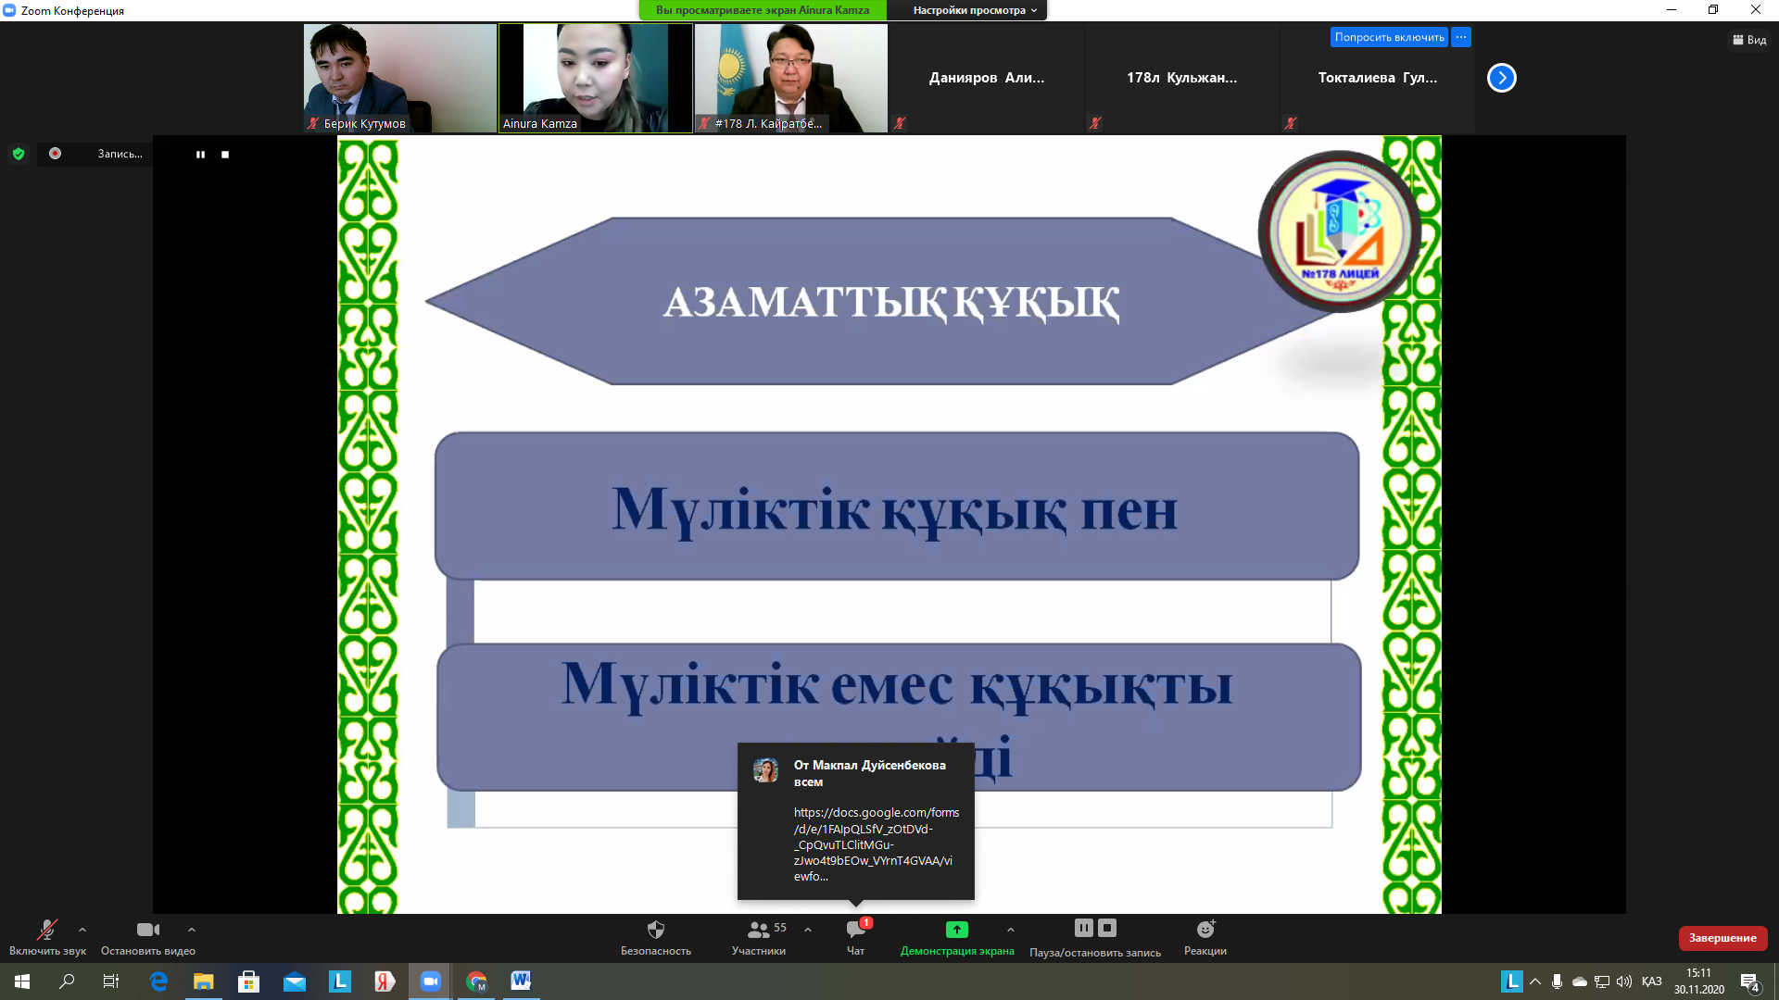Screen dimensions: 1779x1000
Task: Pause recording with the top-left pause button
Action: click(x=200, y=155)
